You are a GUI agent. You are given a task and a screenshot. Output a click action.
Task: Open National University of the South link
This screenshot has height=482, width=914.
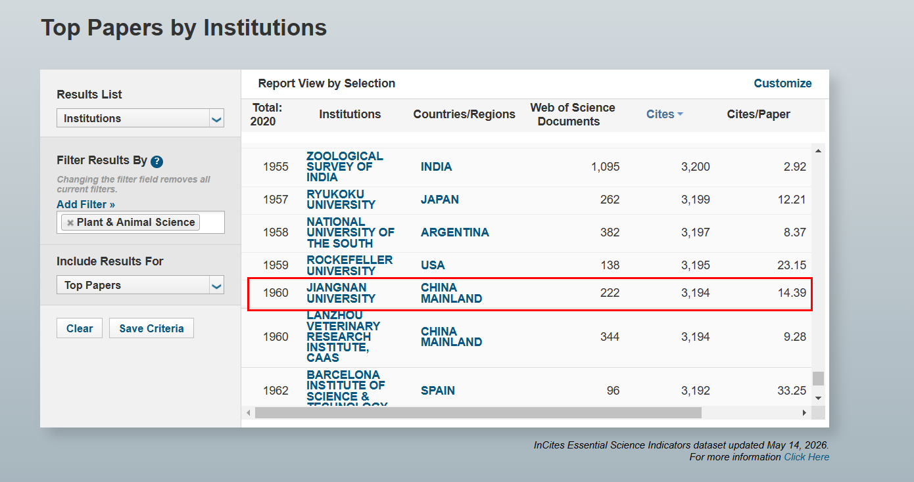pos(350,232)
